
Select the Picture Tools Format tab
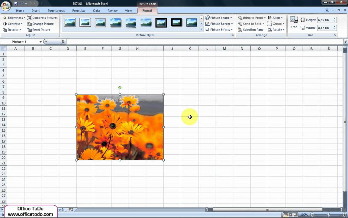pos(147,11)
